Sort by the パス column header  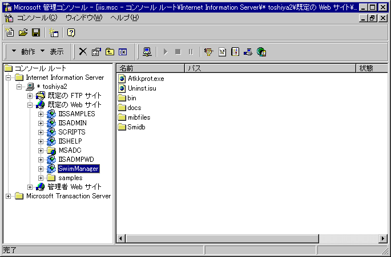click(270, 68)
